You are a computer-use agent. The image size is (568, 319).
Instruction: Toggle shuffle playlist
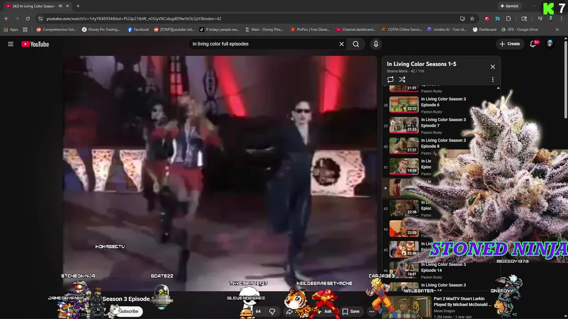tap(402, 79)
